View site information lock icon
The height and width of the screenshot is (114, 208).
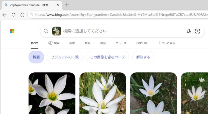31,15
